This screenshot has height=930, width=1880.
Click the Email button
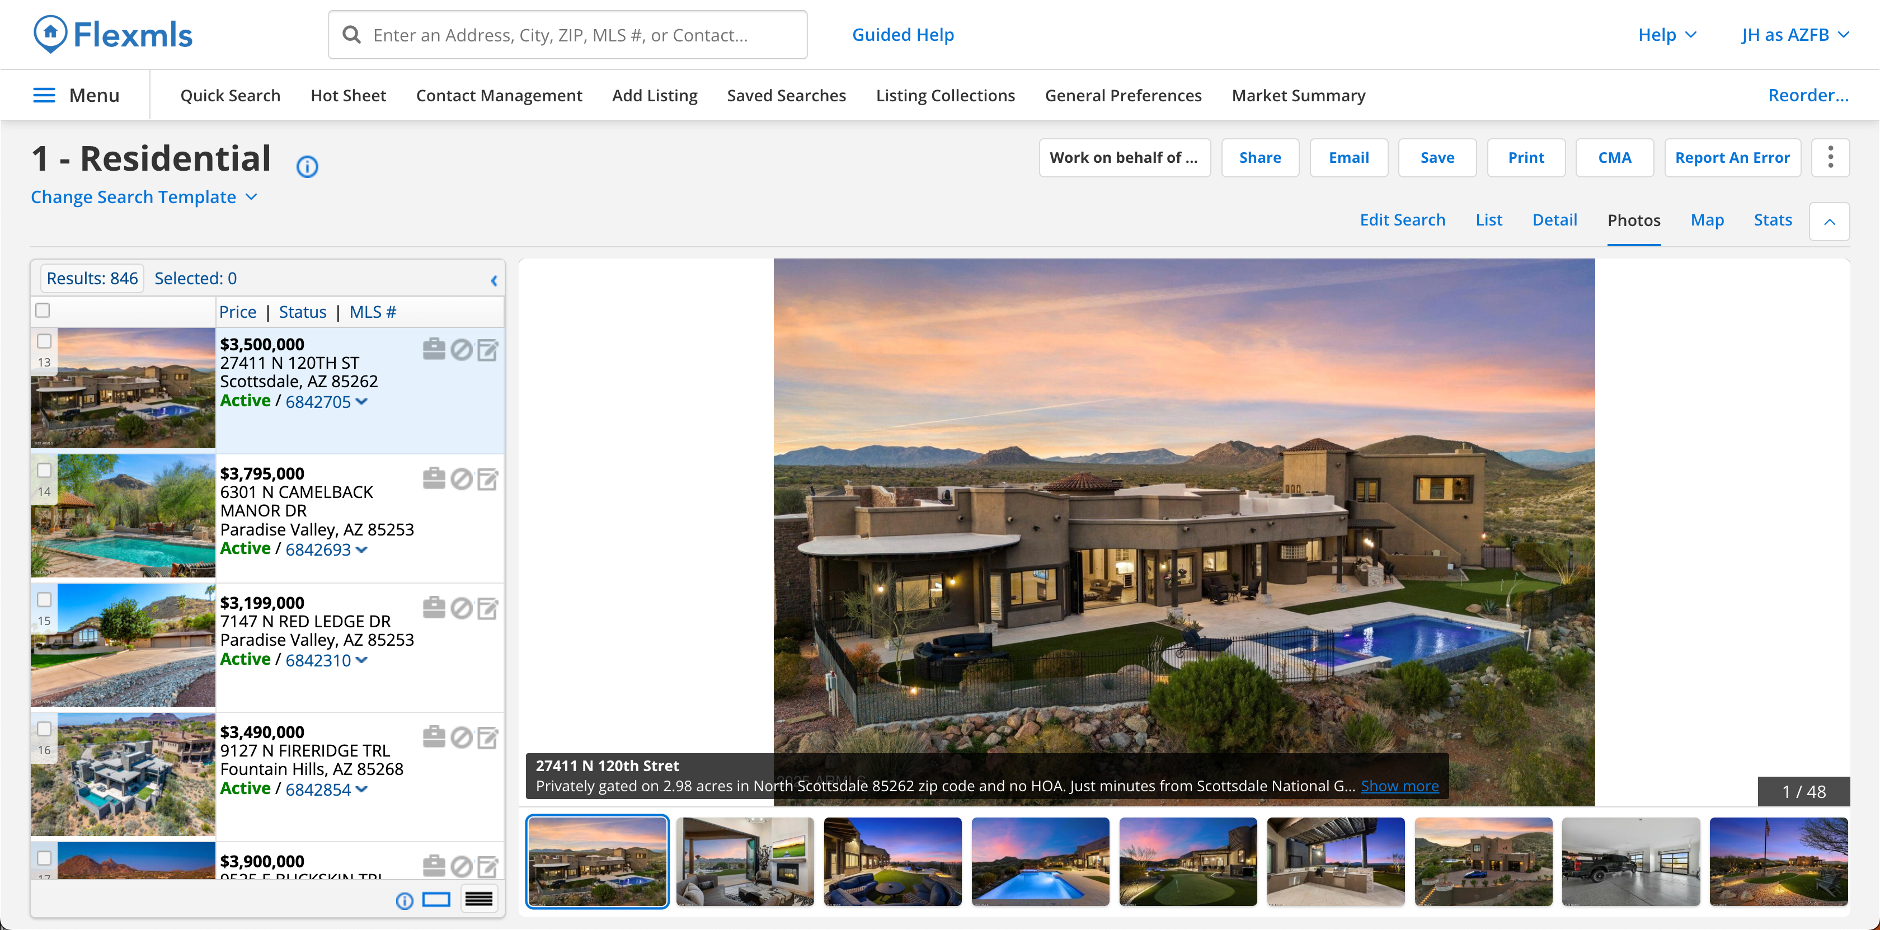click(1348, 157)
